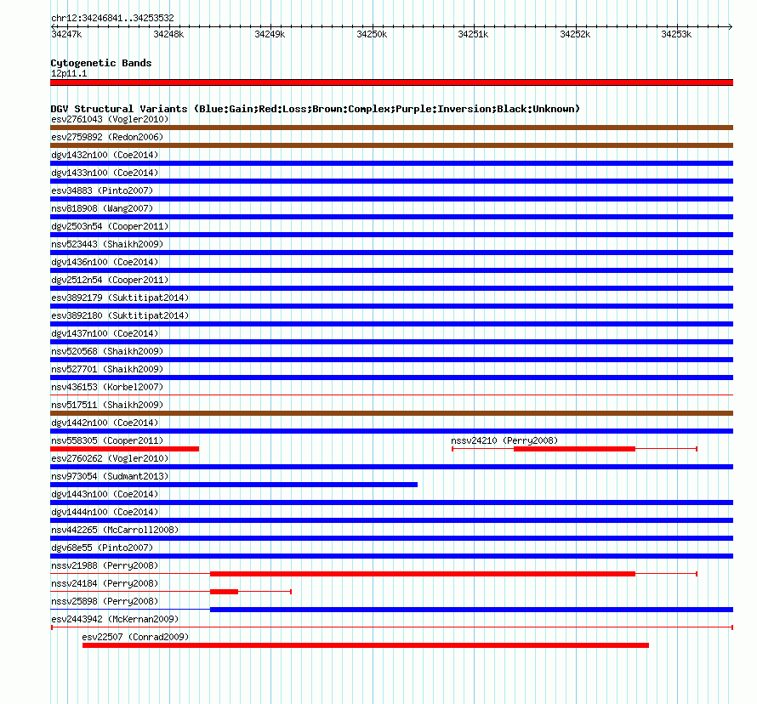This screenshot has width=757, height=704.
Task: Click the DGV Structural Variants track title
Action: [x=316, y=109]
